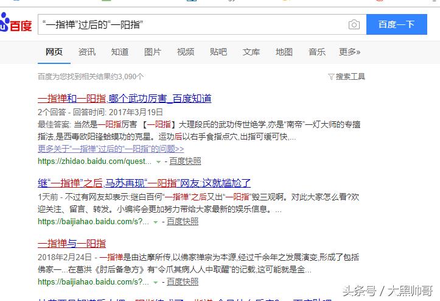Open result 继“一指禅”之后,马苏再现“一阳指”
The width and height of the screenshot is (440, 301).
click(144, 183)
